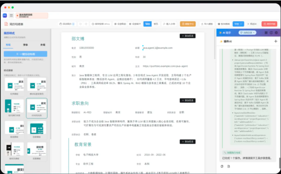
Task: Click the city value 南京 in basic info
Action: (82, 66)
